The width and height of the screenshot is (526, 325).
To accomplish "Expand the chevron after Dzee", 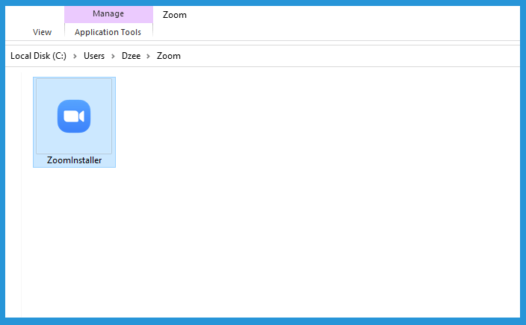I will 148,56.
